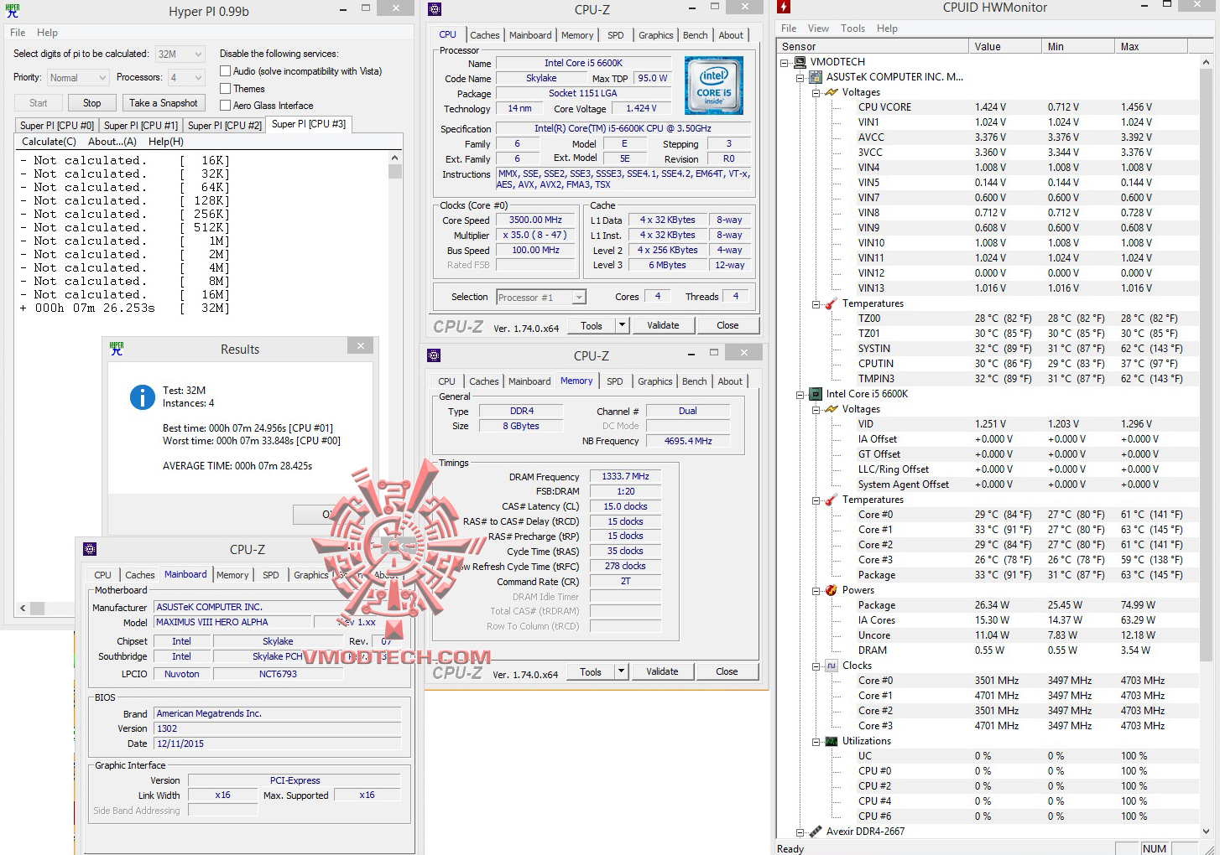Click the VMODTECH computer icon in tree
Image resolution: width=1220 pixels, height=855 pixels.
(x=800, y=62)
